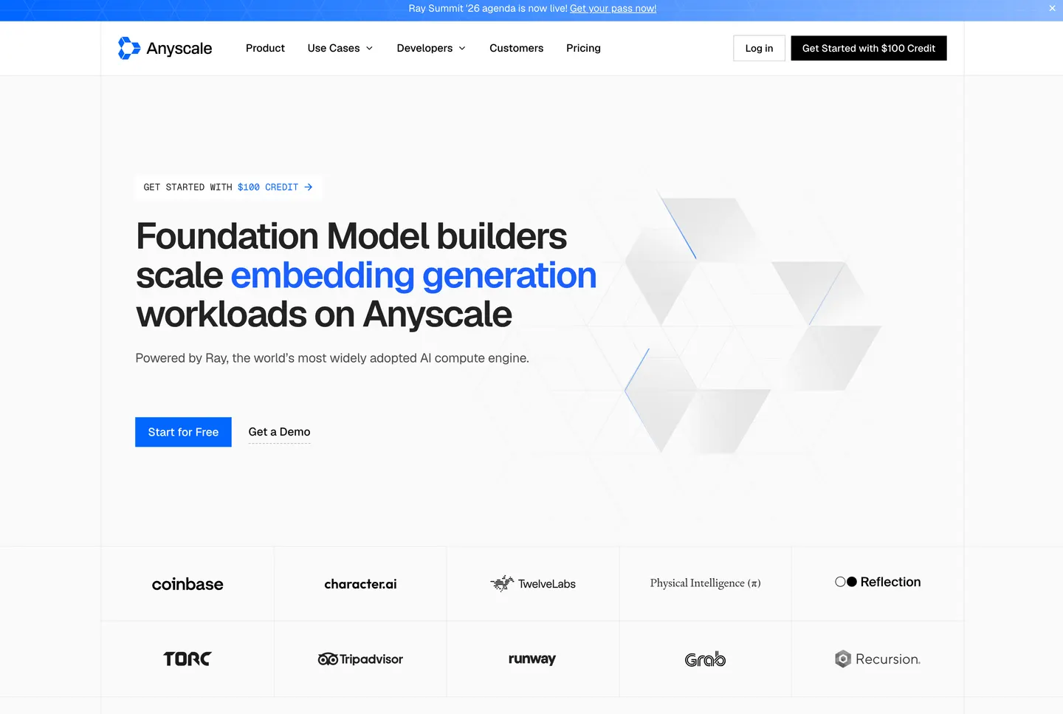Click the Tripadvisor owl logo
The height and width of the screenshot is (714, 1063).
click(328, 659)
